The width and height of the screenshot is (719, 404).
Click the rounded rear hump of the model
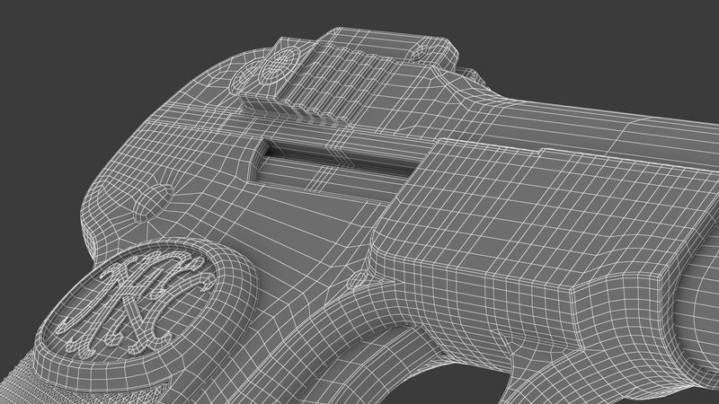point(117,180)
